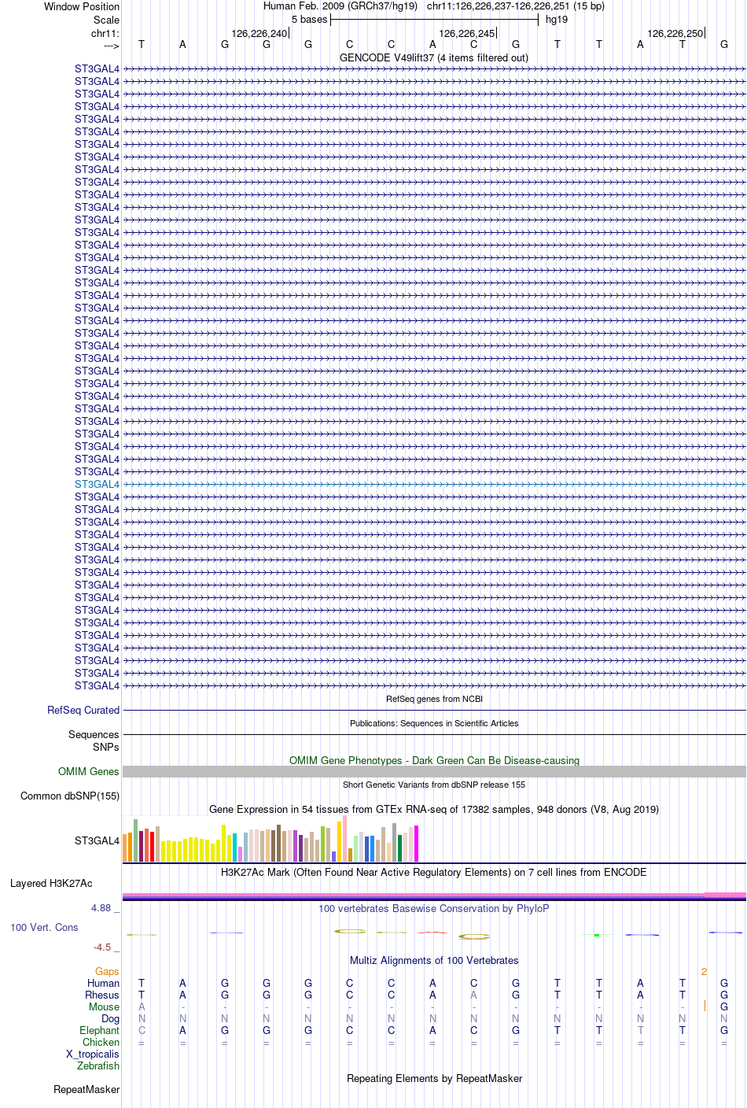Screen dimensions: 747x1108
Task: Click the RepeatMasker track label
Action: (x=86, y=1089)
